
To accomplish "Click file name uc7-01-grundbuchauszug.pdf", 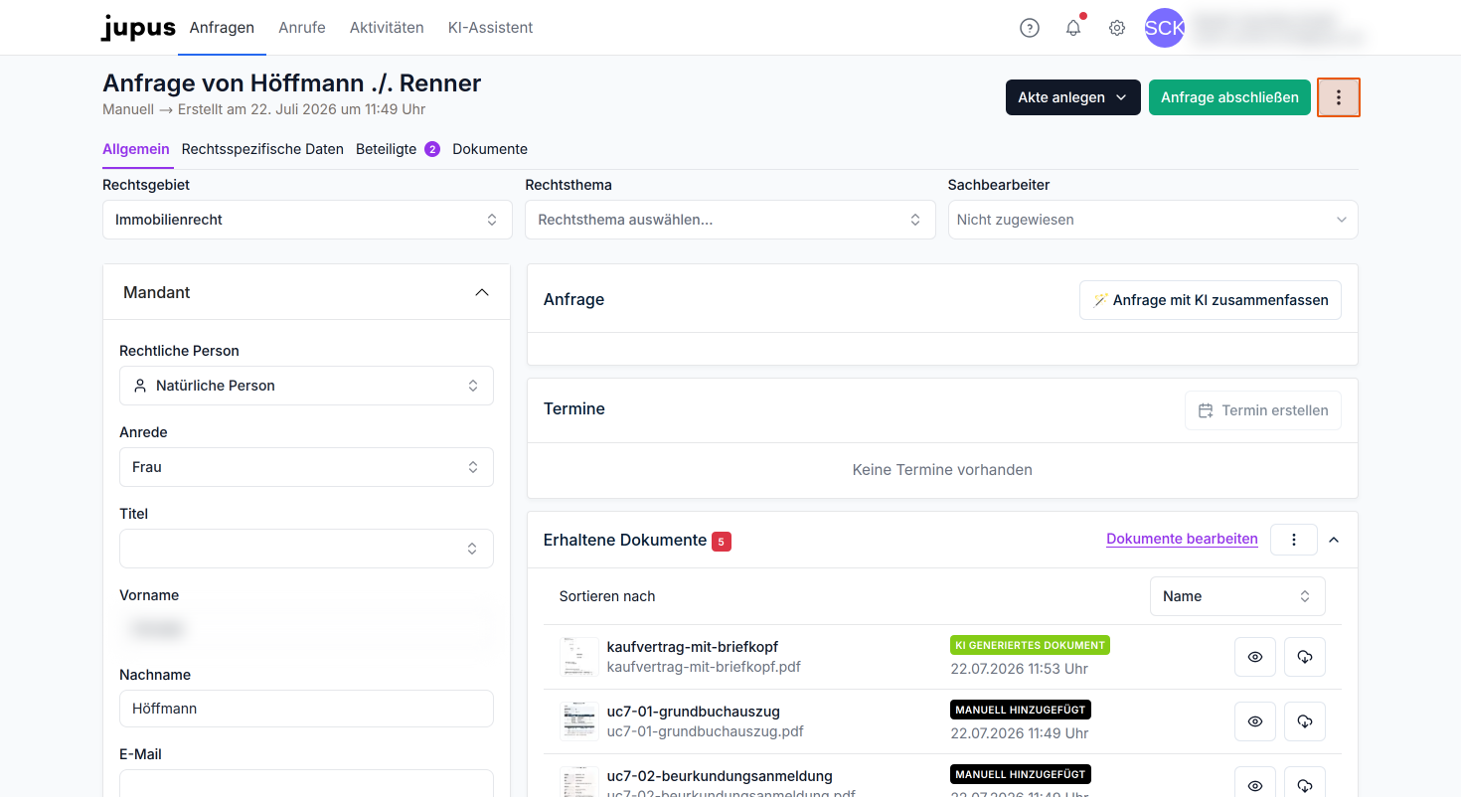I will pos(706,731).
